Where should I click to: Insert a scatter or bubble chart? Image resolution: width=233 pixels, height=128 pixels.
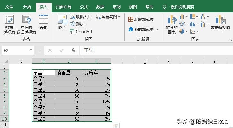pos(193,31)
